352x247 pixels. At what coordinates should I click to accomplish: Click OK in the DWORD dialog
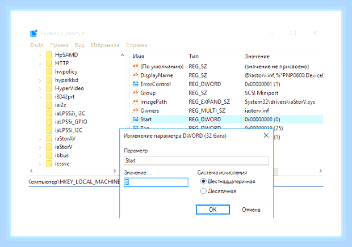point(212,210)
